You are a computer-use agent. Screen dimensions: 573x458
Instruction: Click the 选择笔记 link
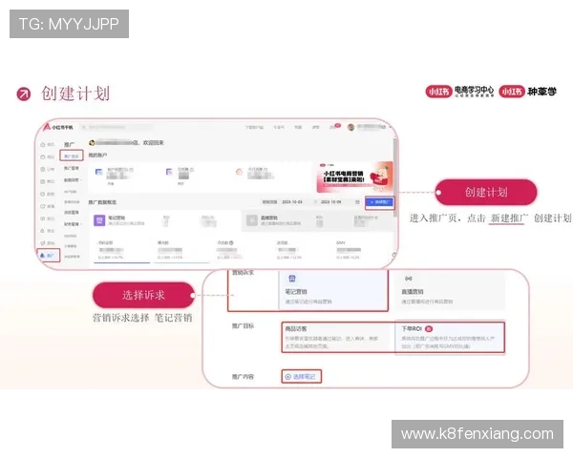(301, 377)
